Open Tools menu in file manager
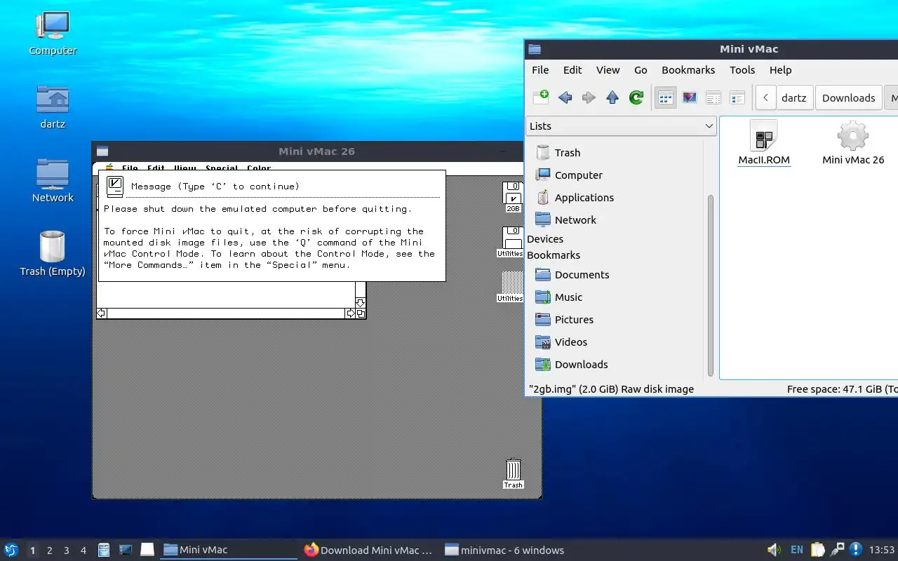The image size is (898, 561). tap(742, 70)
